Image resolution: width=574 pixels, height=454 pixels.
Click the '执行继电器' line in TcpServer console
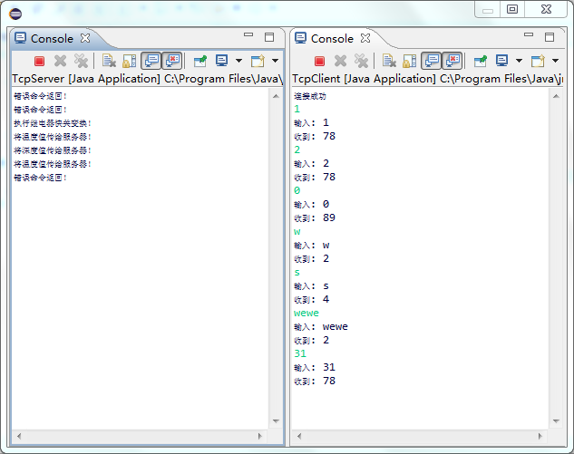tap(53, 123)
